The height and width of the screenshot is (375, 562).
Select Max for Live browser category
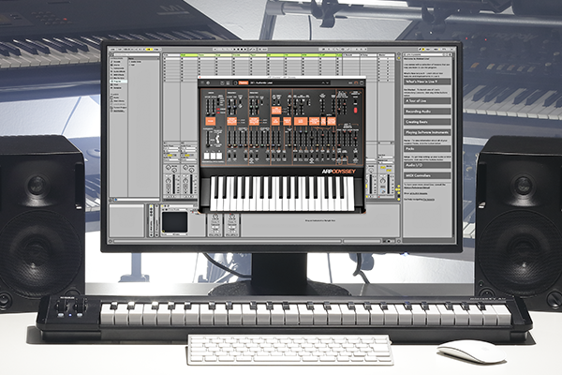point(118,78)
